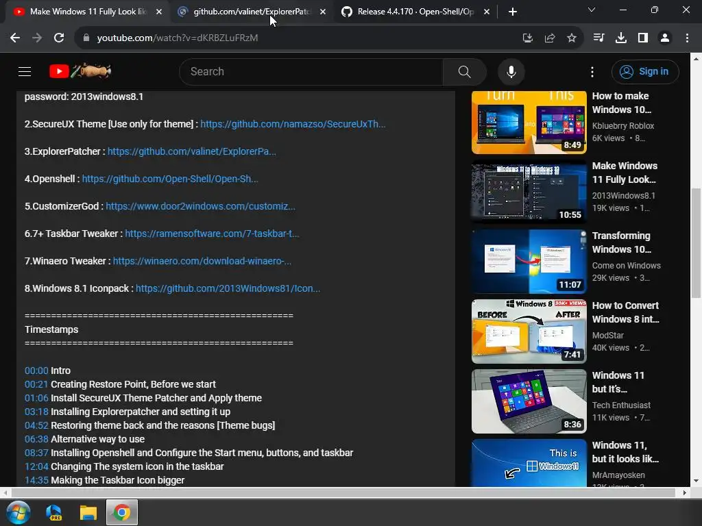Jump to 14:35 Taskbar Icon bigger timestamp
The image size is (702, 526).
36,480
